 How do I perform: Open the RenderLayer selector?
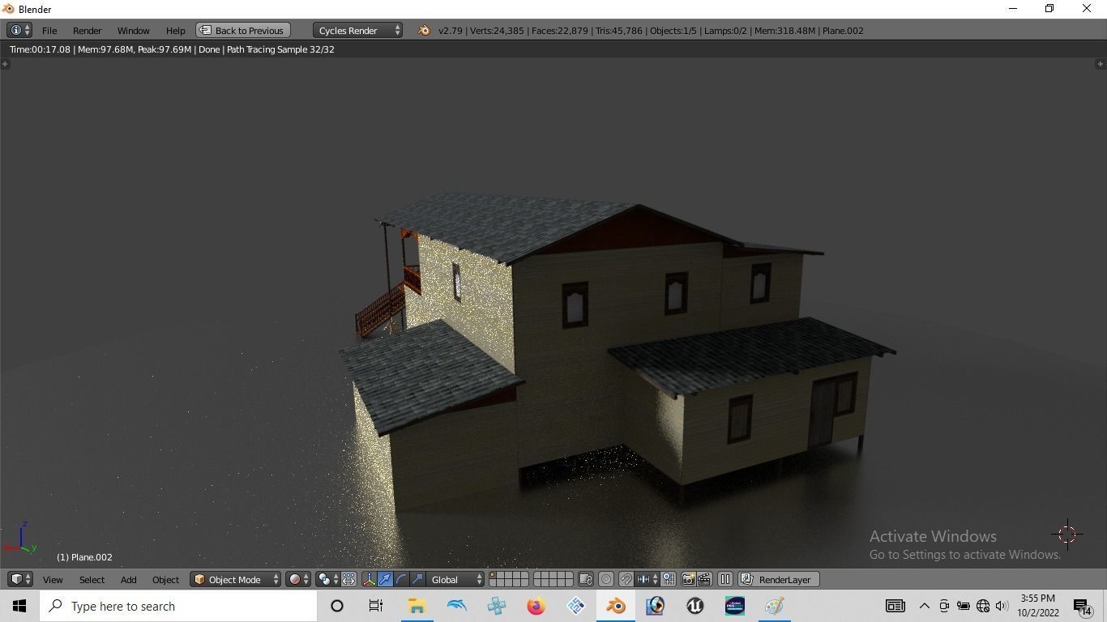coord(778,579)
